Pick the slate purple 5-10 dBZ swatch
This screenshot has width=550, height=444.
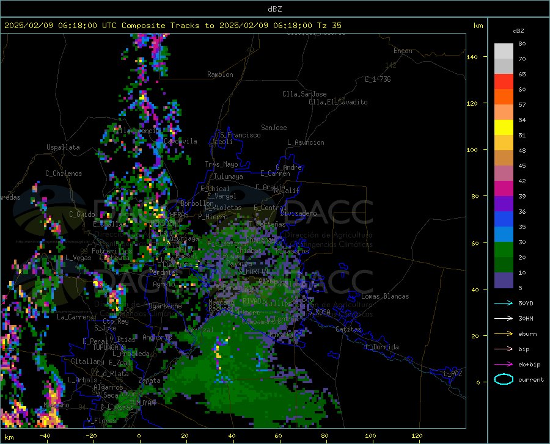(504, 280)
